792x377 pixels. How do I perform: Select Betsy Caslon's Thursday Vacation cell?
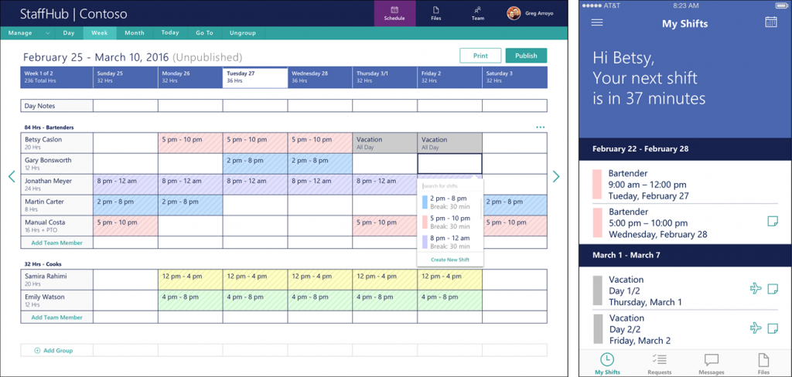[385, 143]
